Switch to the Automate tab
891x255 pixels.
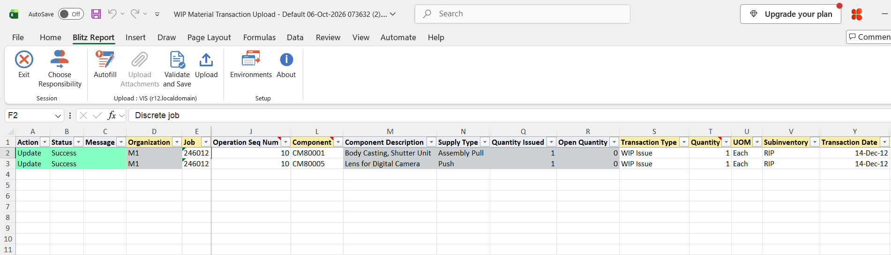(398, 37)
